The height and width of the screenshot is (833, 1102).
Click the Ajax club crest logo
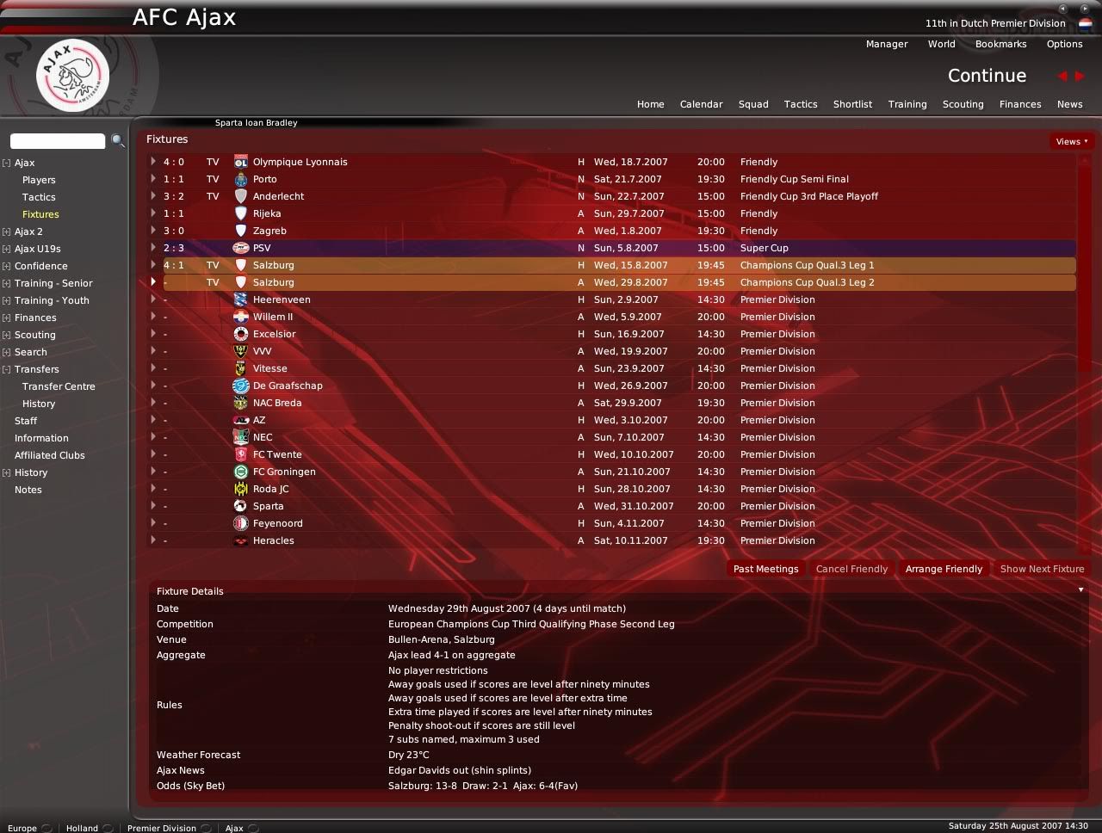point(72,76)
